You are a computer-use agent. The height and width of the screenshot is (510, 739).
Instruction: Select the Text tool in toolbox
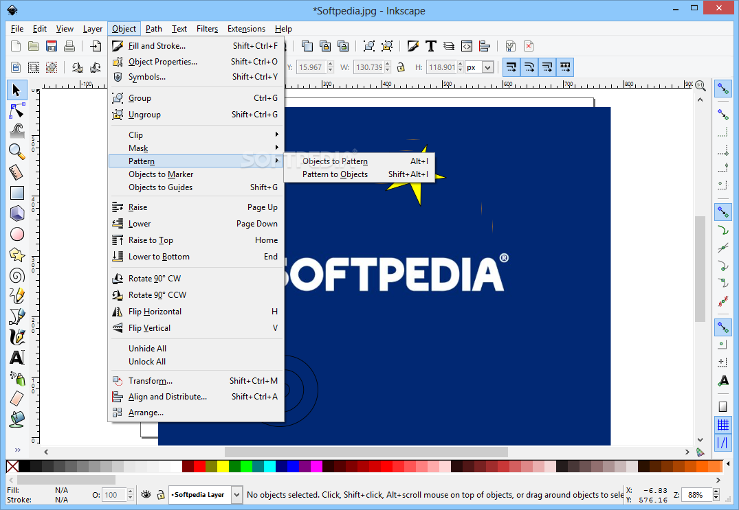17,358
